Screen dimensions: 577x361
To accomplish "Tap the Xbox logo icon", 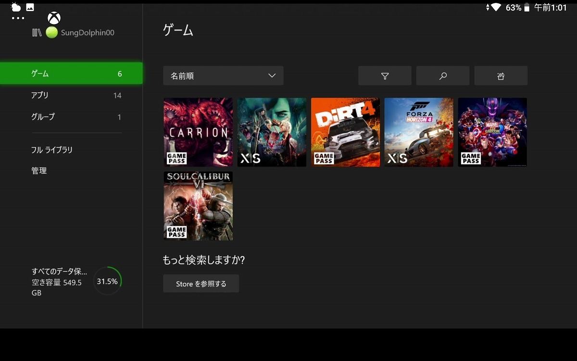I will click(x=54, y=18).
